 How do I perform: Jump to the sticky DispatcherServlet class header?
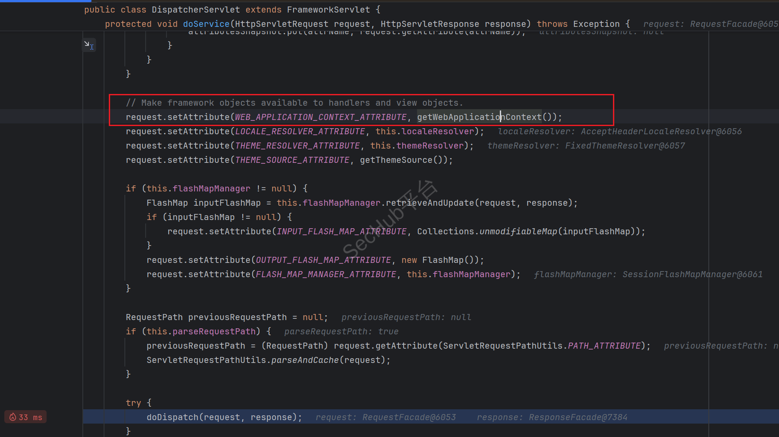[x=196, y=10]
